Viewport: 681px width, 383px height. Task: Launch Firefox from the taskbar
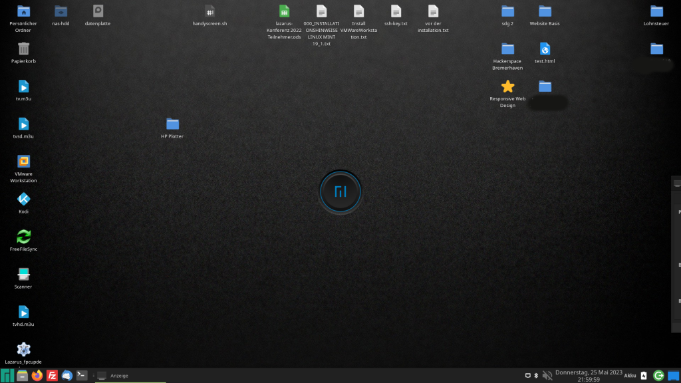(37, 376)
